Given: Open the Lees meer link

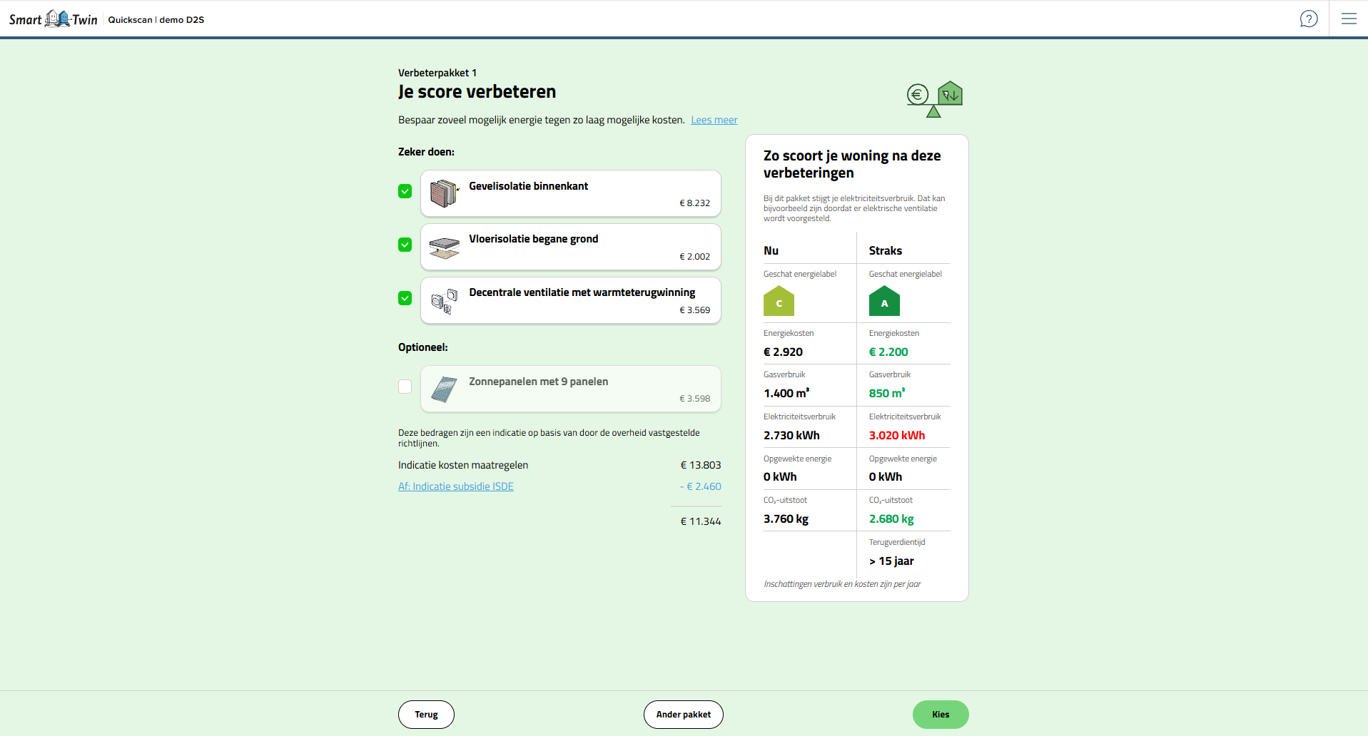Looking at the screenshot, I should coord(714,120).
